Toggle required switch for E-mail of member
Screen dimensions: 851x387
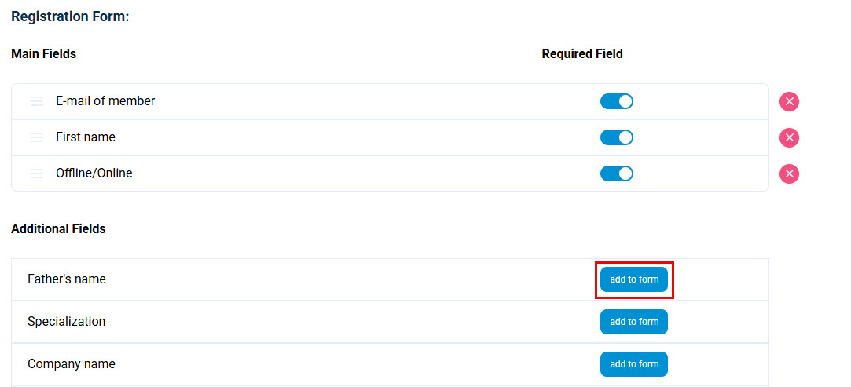coord(617,101)
